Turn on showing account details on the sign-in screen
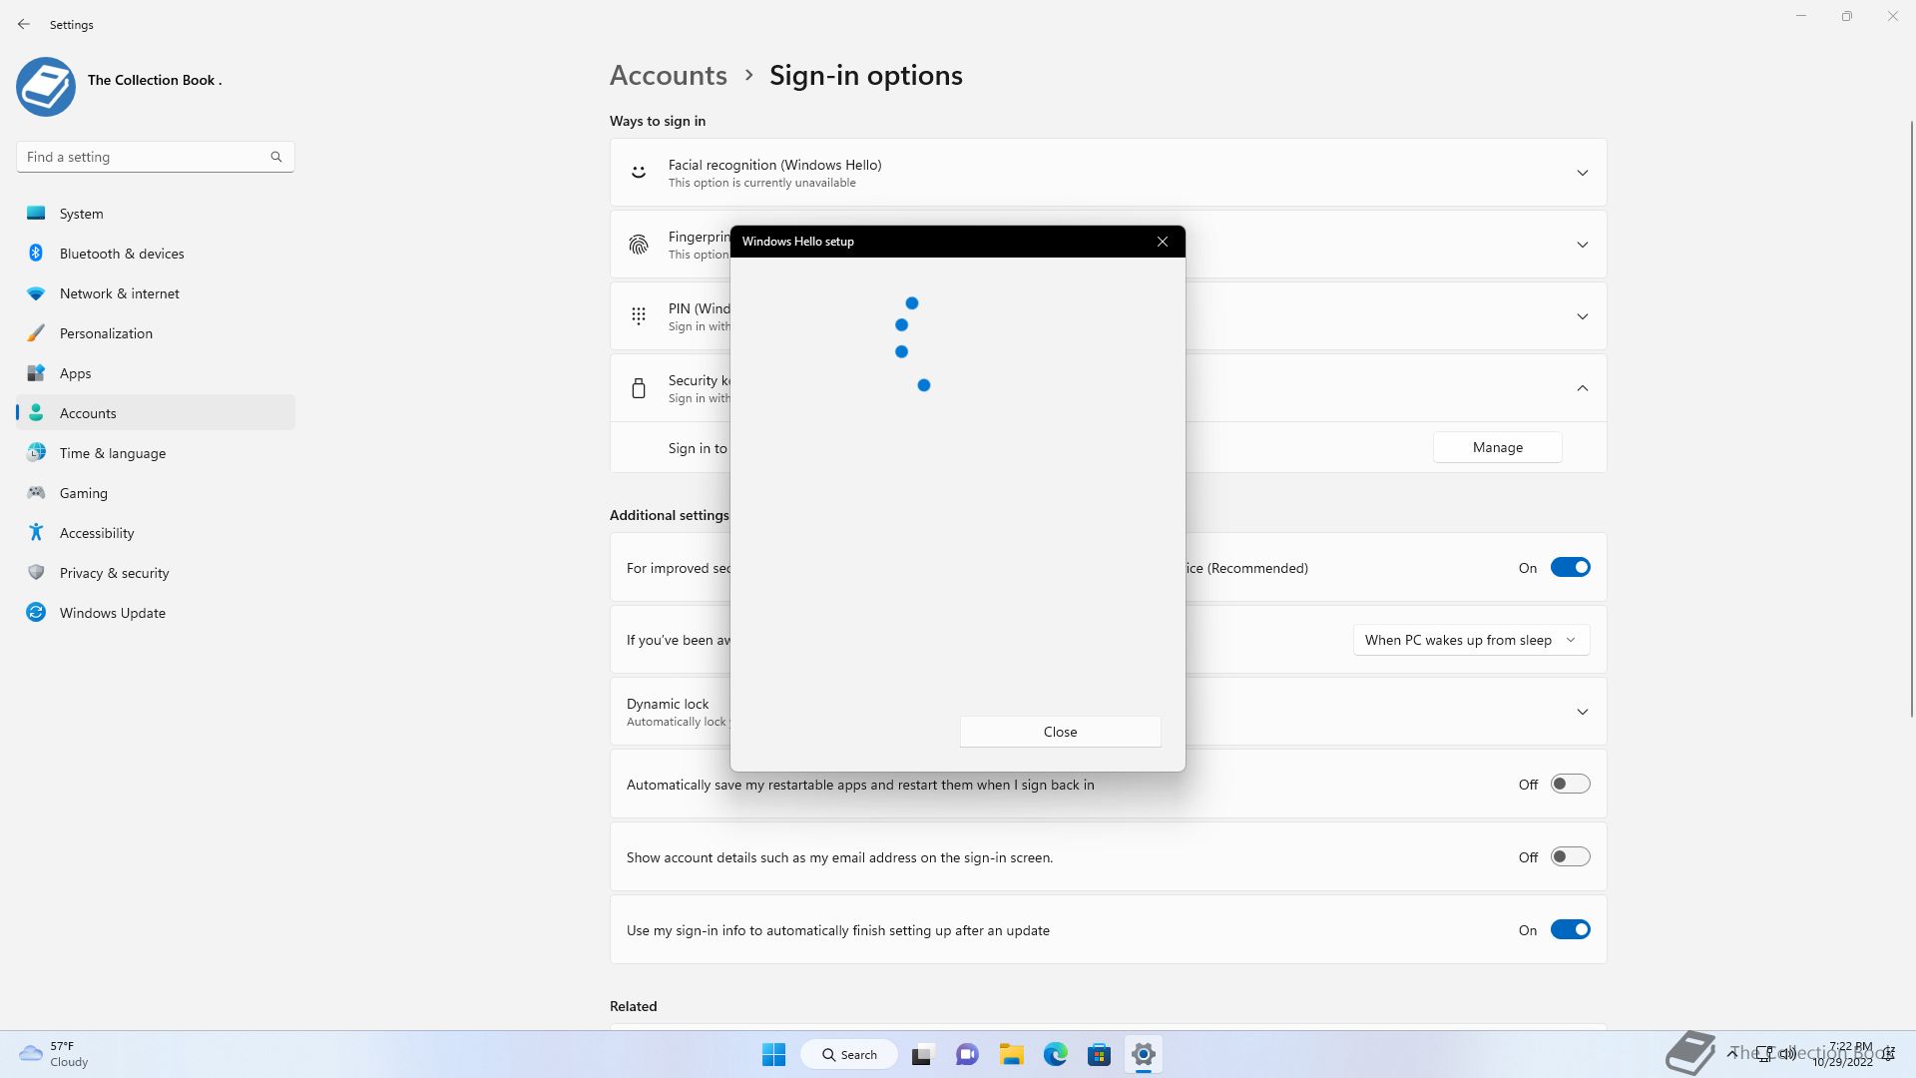The height and width of the screenshot is (1078, 1916). point(1570,857)
